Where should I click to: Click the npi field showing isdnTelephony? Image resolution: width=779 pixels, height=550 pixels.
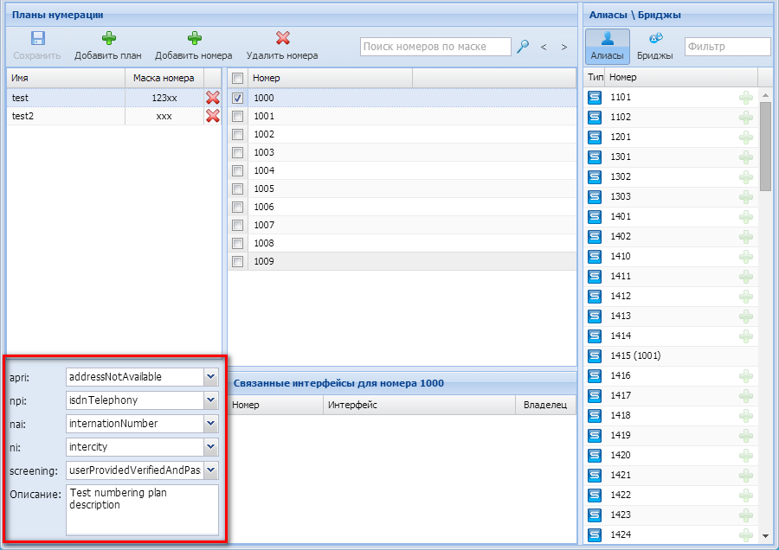[x=135, y=400]
